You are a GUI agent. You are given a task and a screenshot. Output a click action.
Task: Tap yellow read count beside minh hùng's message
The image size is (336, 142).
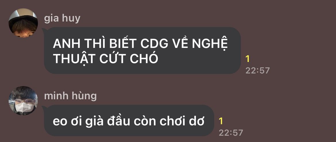221,121
